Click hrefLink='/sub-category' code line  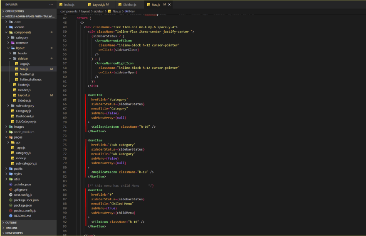[x=113, y=145]
